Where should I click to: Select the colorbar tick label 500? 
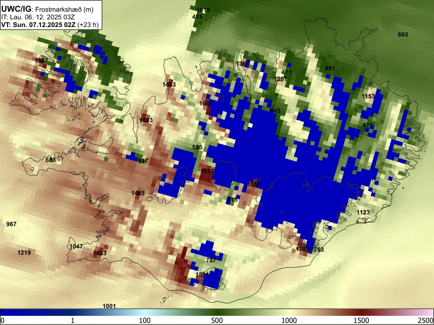coord(216,320)
